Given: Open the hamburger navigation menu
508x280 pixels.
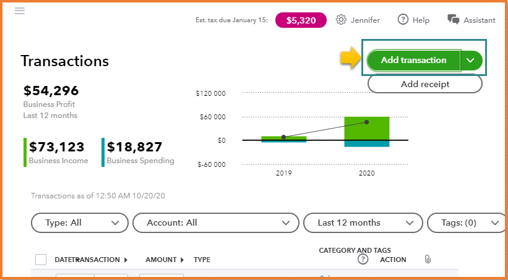Looking at the screenshot, I should tap(20, 11).
